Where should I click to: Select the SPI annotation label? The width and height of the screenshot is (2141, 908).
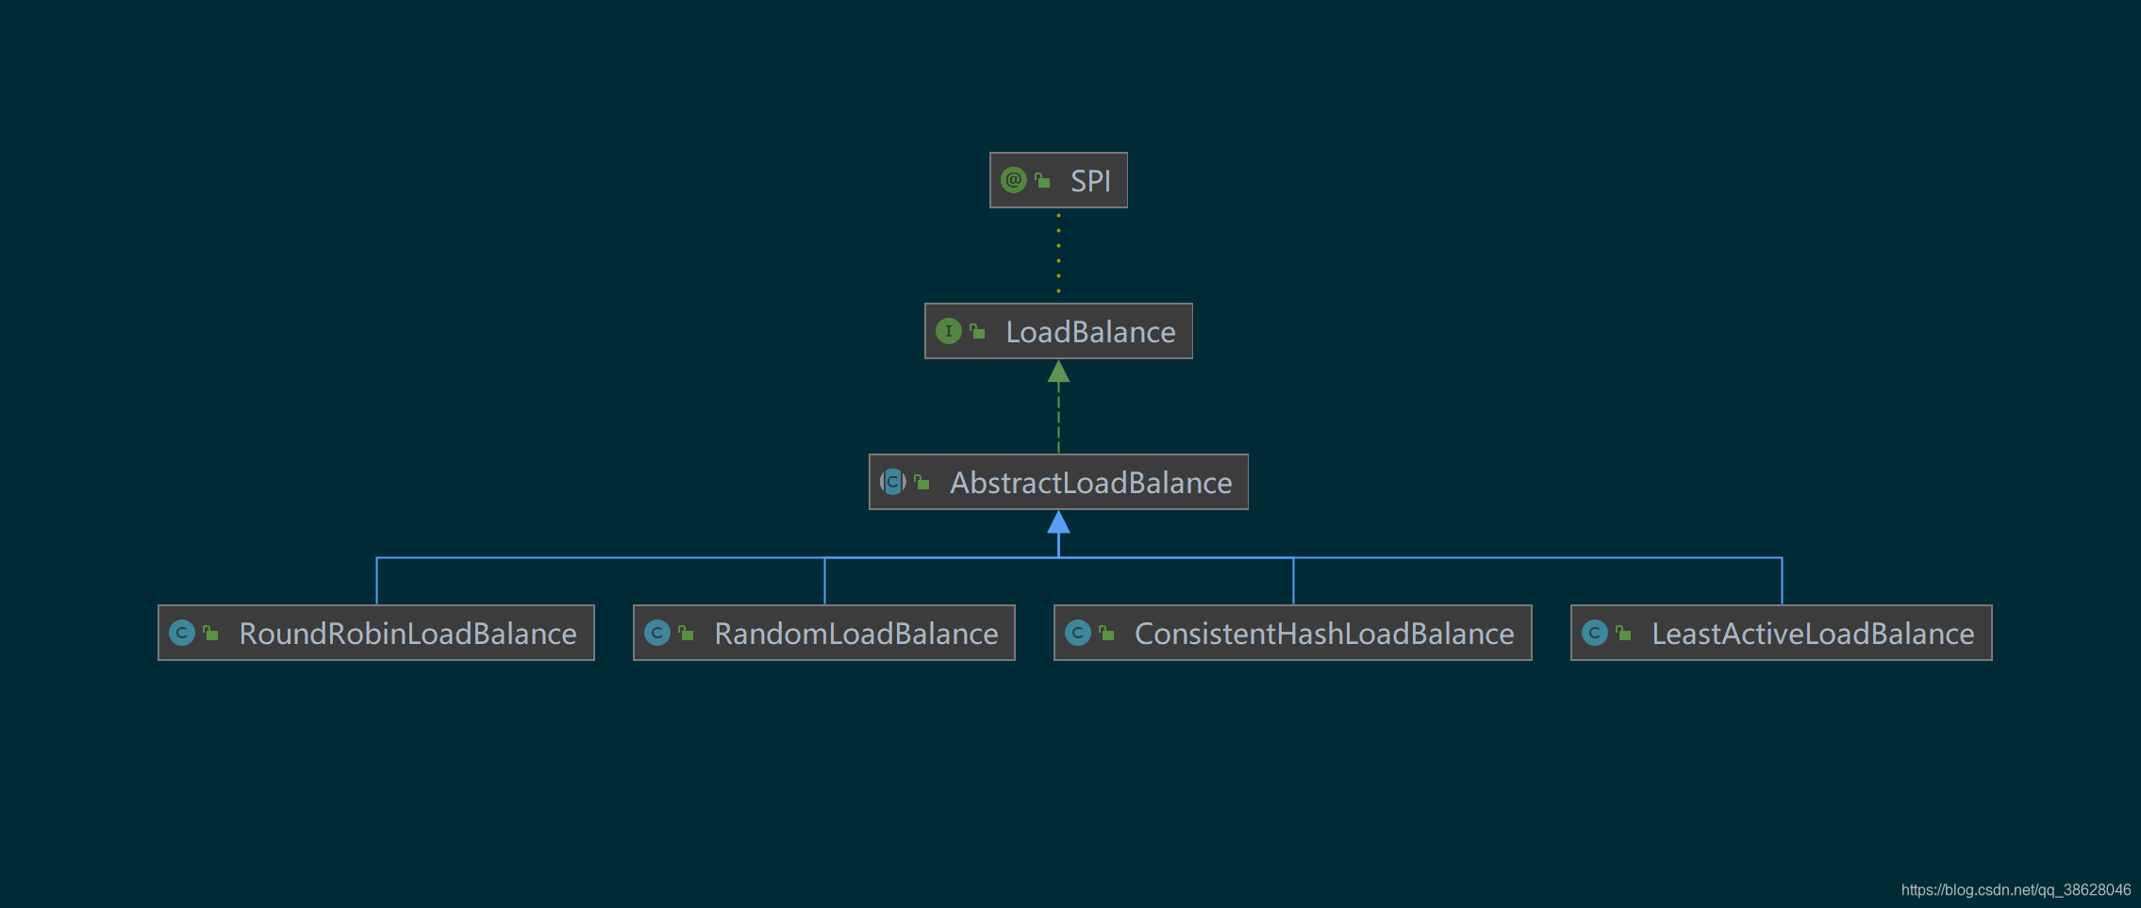point(1090,181)
